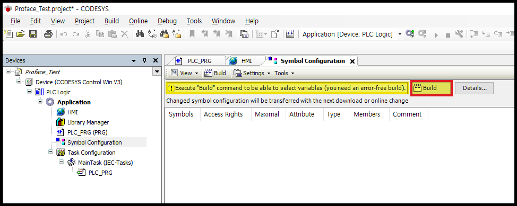This screenshot has width=517, height=206.
Task: Click the properties window icon
Action: (244, 34)
